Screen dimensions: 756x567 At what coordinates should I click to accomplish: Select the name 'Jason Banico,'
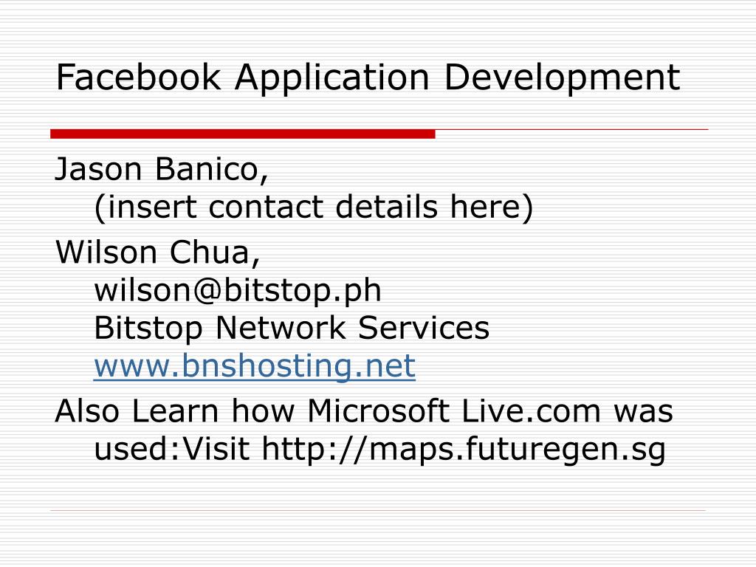(162, 170)
